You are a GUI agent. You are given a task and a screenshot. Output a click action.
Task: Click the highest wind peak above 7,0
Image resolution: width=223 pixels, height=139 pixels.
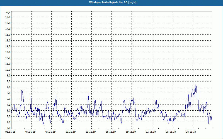pyautogui.click(x=196, y=85)
